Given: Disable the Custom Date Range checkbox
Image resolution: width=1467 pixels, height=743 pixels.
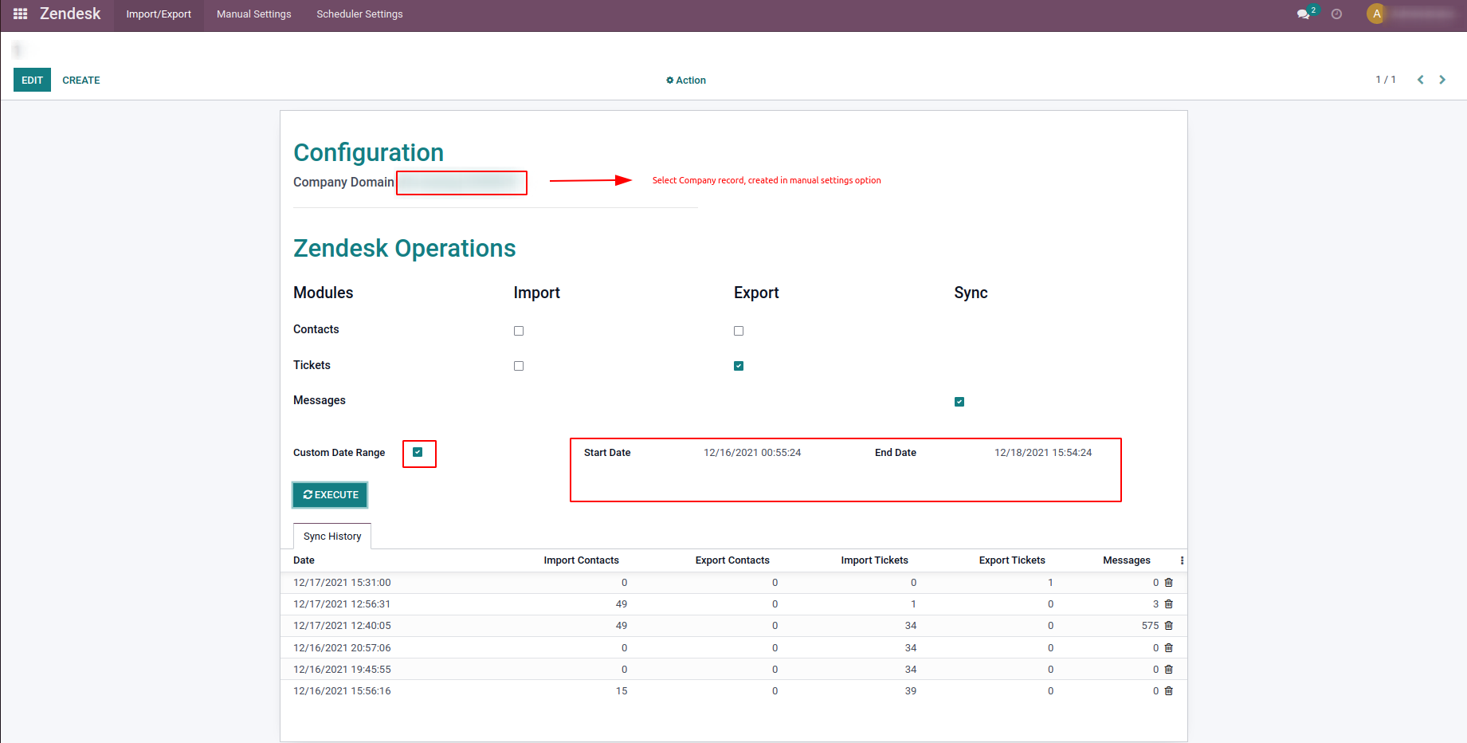Looking at the screenshot, I should point(418,452).
